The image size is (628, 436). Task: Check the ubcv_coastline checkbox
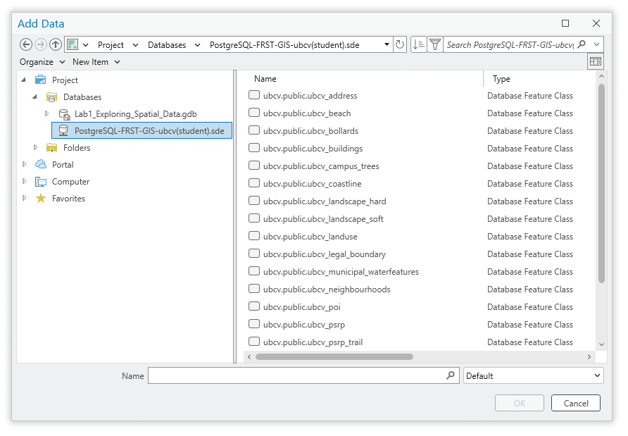tap(254, 183)
